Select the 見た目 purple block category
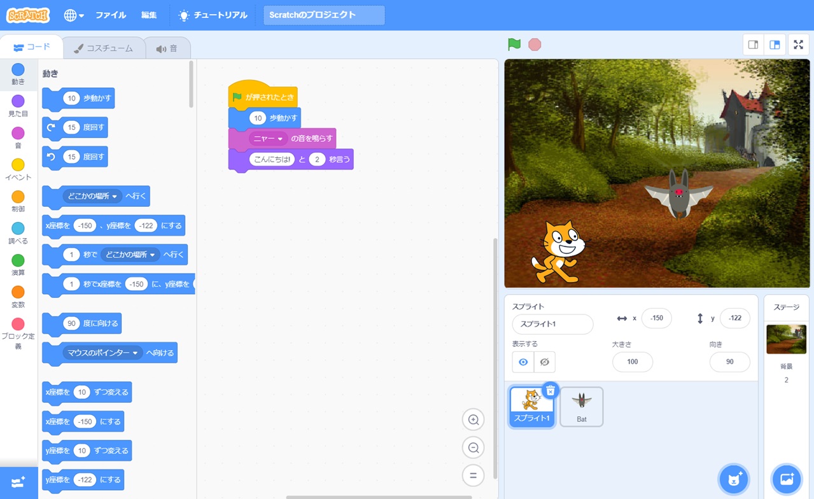 pyautogui.click(x=18, y=105)
